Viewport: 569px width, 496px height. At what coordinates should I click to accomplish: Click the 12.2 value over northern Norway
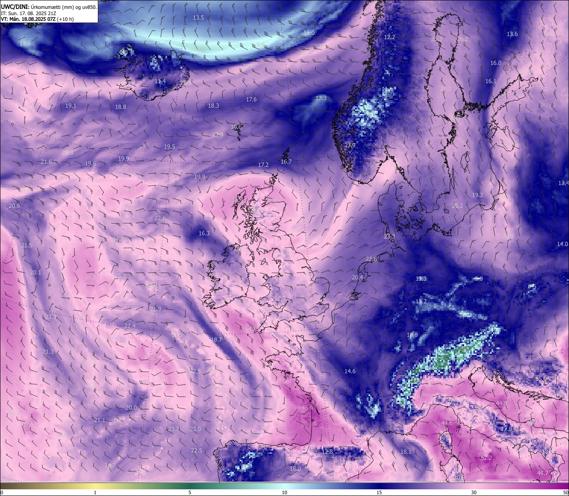pyautogui.click(x=389, y=37)
